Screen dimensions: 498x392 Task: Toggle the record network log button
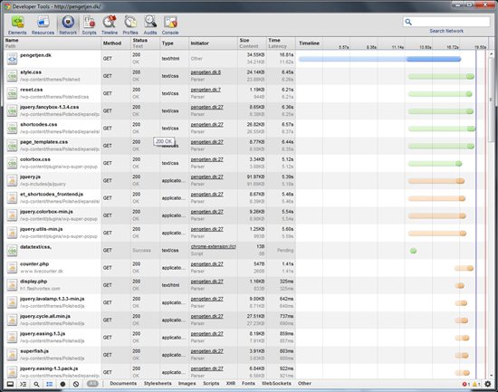(x=62, y=384)
